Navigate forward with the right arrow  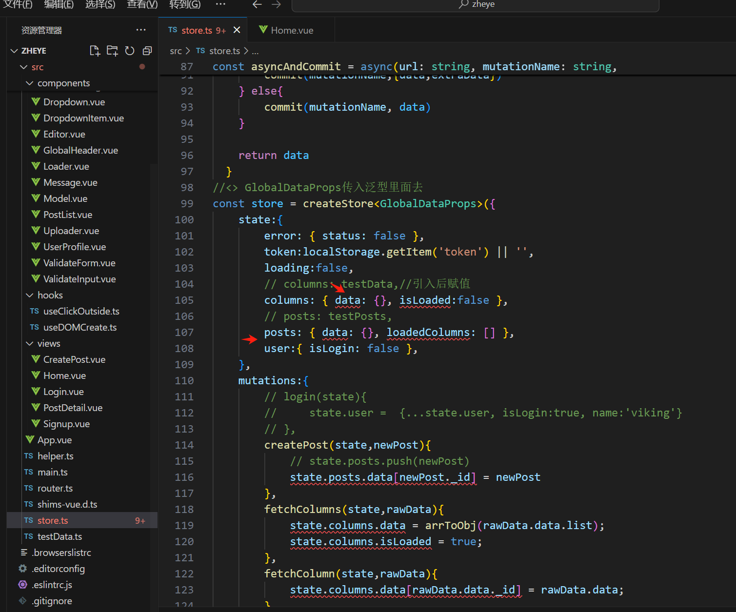coord(276,4)
